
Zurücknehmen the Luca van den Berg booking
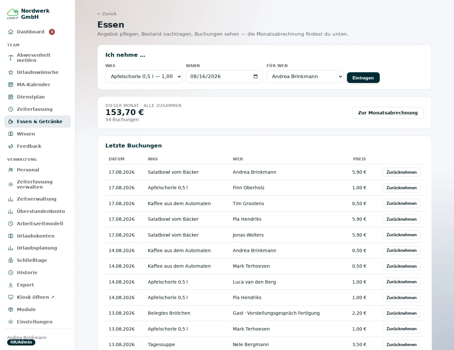point(401,282)
